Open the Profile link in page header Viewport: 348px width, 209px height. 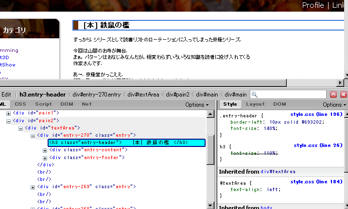tap(313, 5)
